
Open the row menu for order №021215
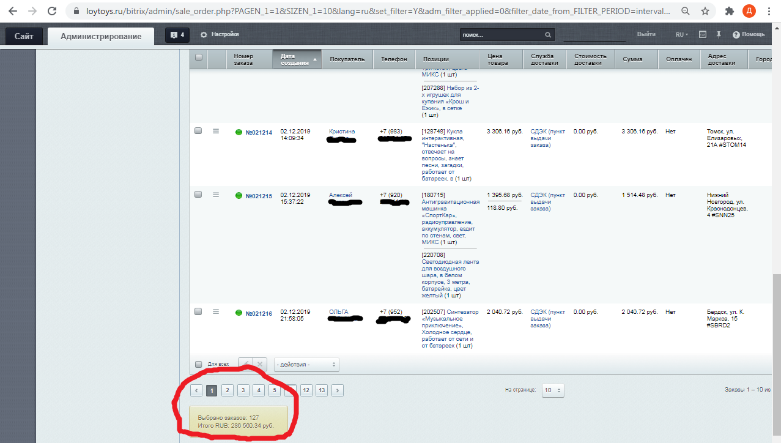point(216,195)
